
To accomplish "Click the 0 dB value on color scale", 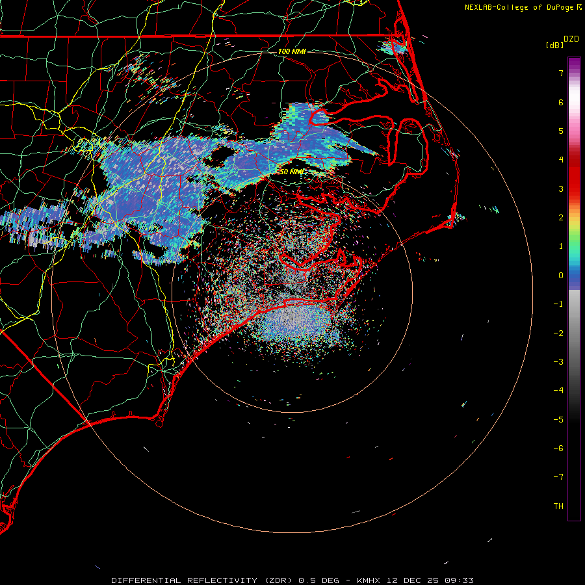I will [x=561, y=276].
